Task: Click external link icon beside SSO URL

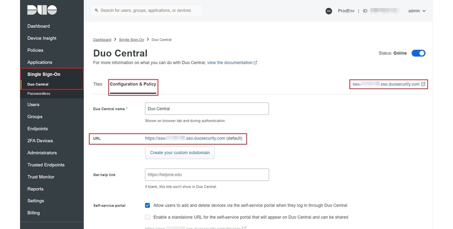Action: click(x=423, y=84)
